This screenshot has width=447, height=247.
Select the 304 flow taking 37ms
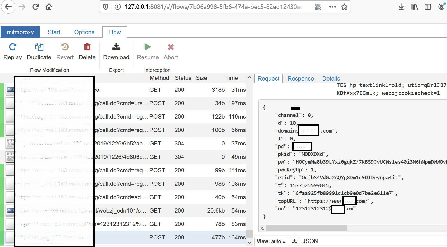[123, 144]
